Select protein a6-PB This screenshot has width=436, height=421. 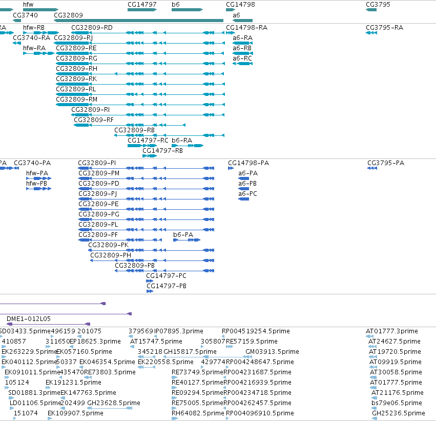pos(243,189)
